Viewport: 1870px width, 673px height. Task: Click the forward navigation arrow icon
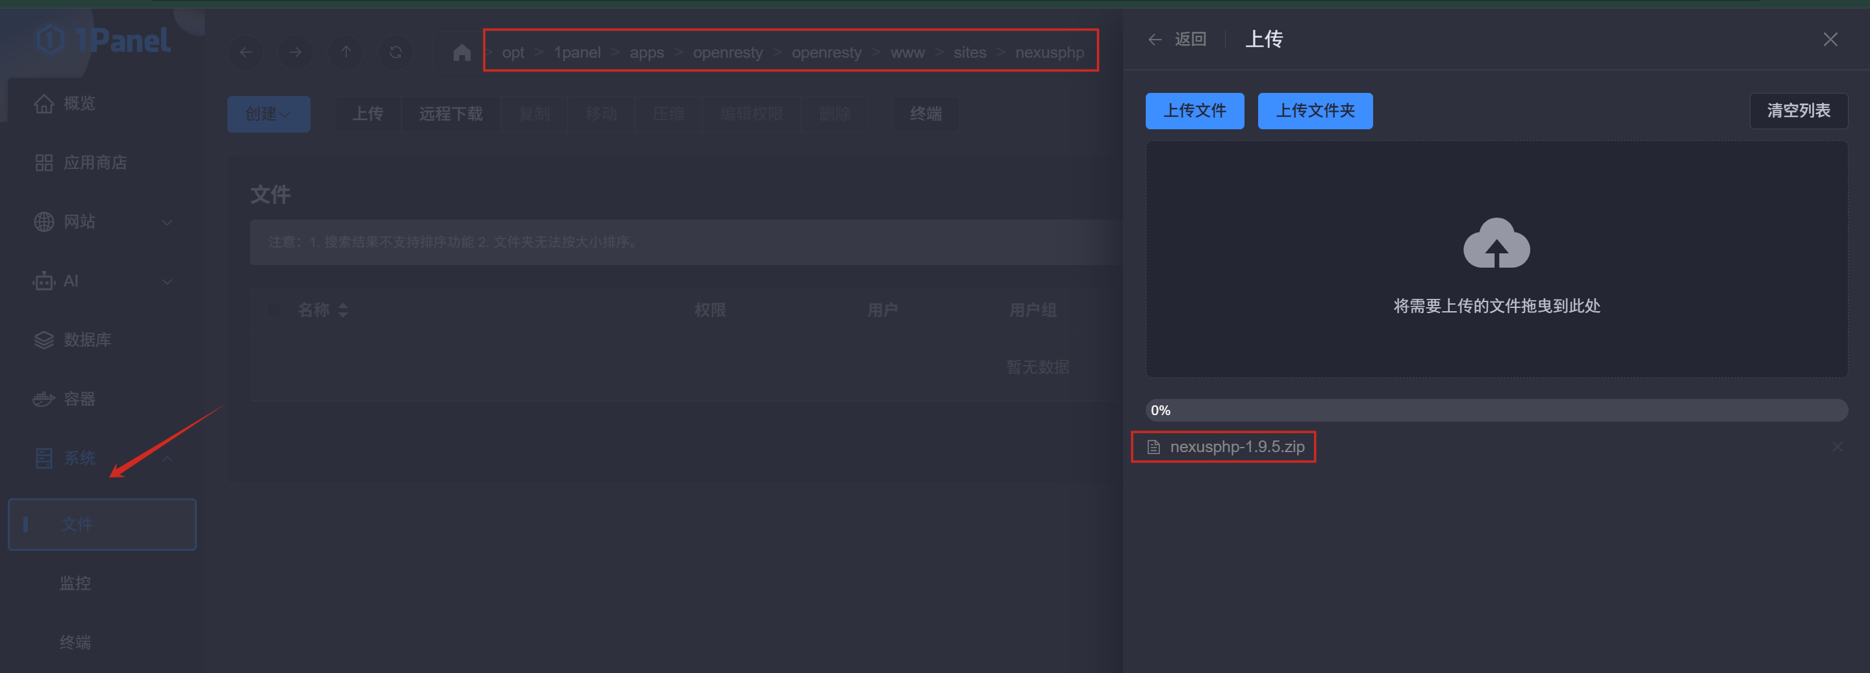click(x=296, y=52)
